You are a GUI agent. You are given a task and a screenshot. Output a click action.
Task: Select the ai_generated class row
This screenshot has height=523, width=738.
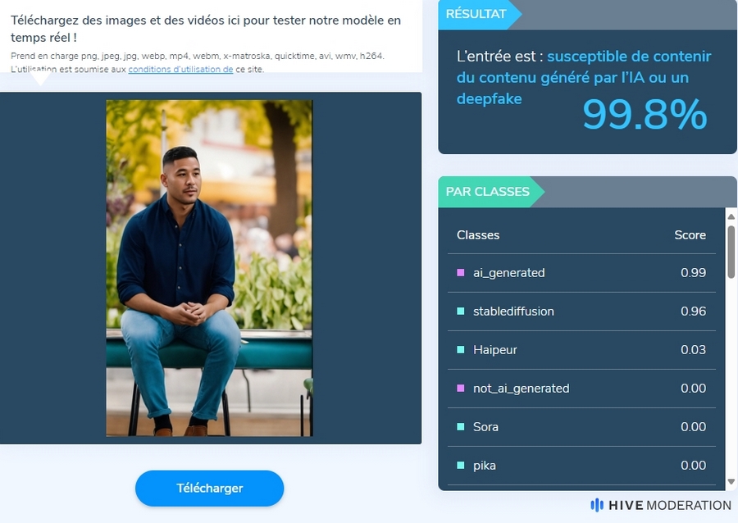click(581, 273)
